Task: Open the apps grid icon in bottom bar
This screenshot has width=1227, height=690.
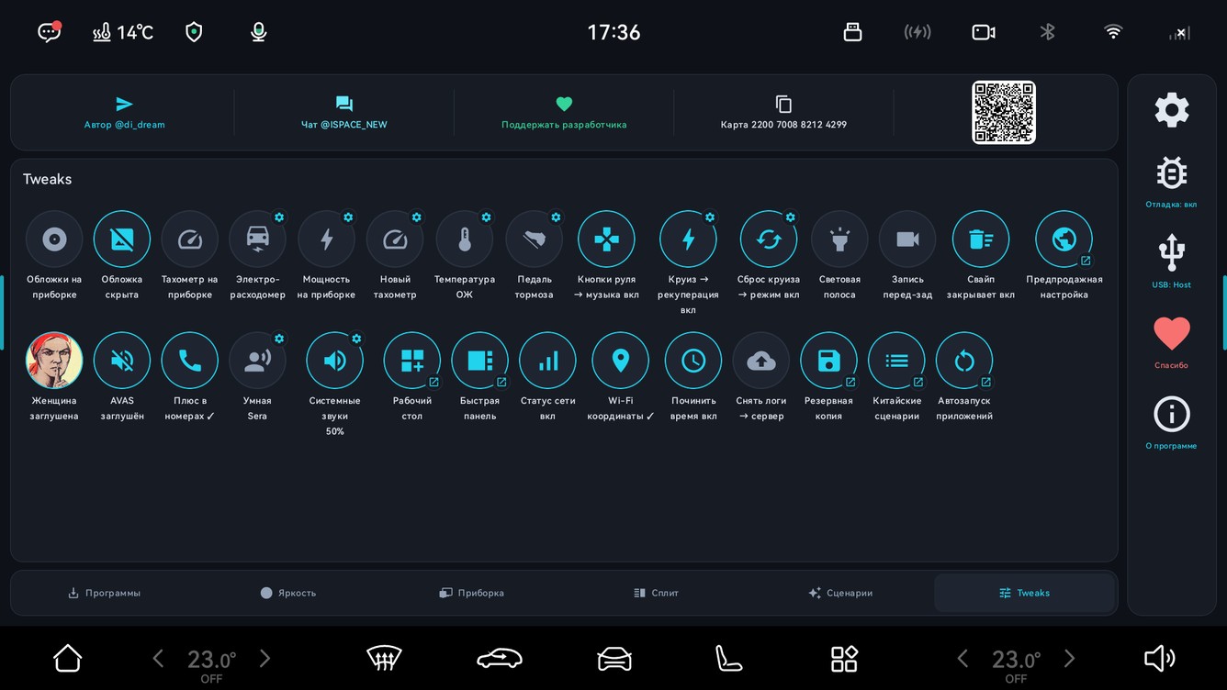Action: (x=844, y=658)
